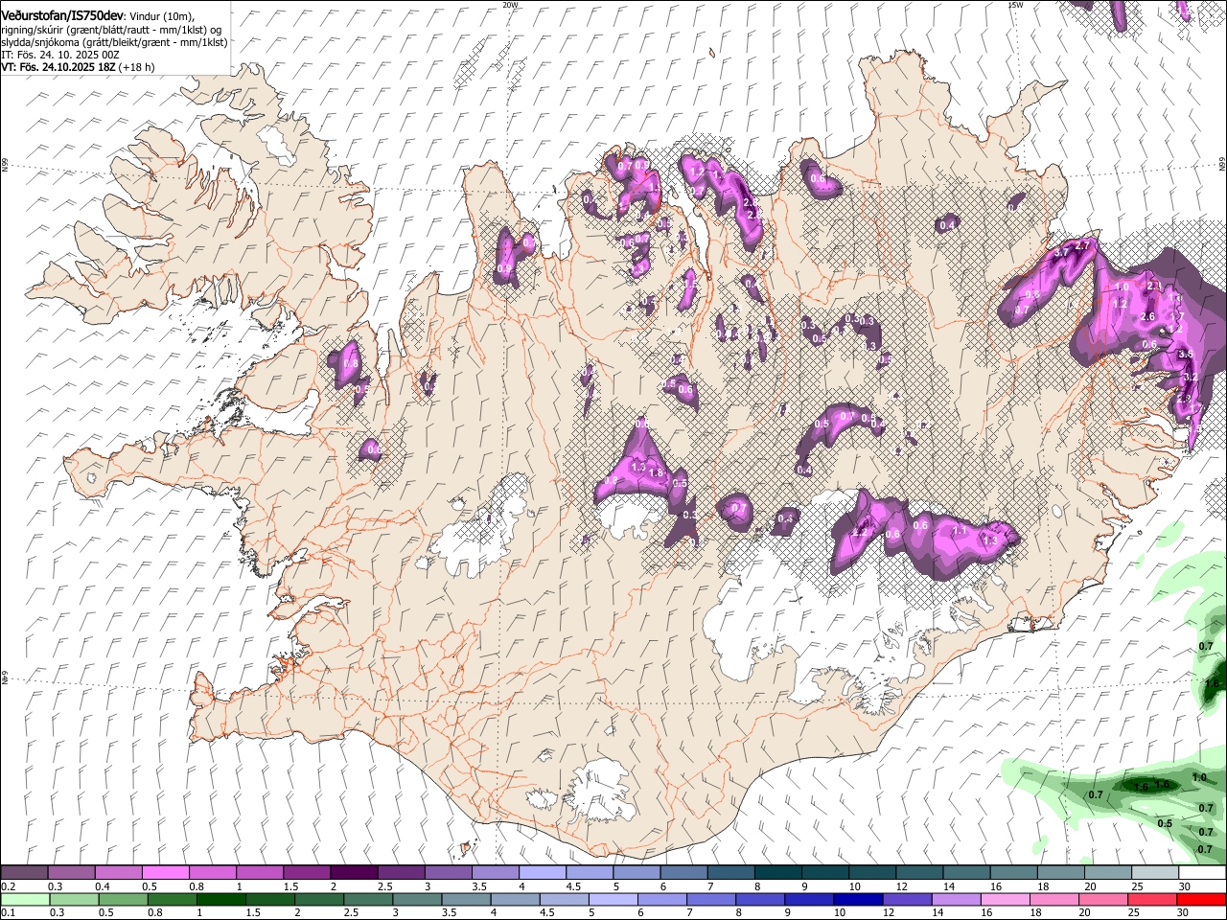The height and width of the screenshot is (920, 1227).
Task: Click the light pink rain-scale swatch labelled 16
Action: click(x=1005, y=899)
